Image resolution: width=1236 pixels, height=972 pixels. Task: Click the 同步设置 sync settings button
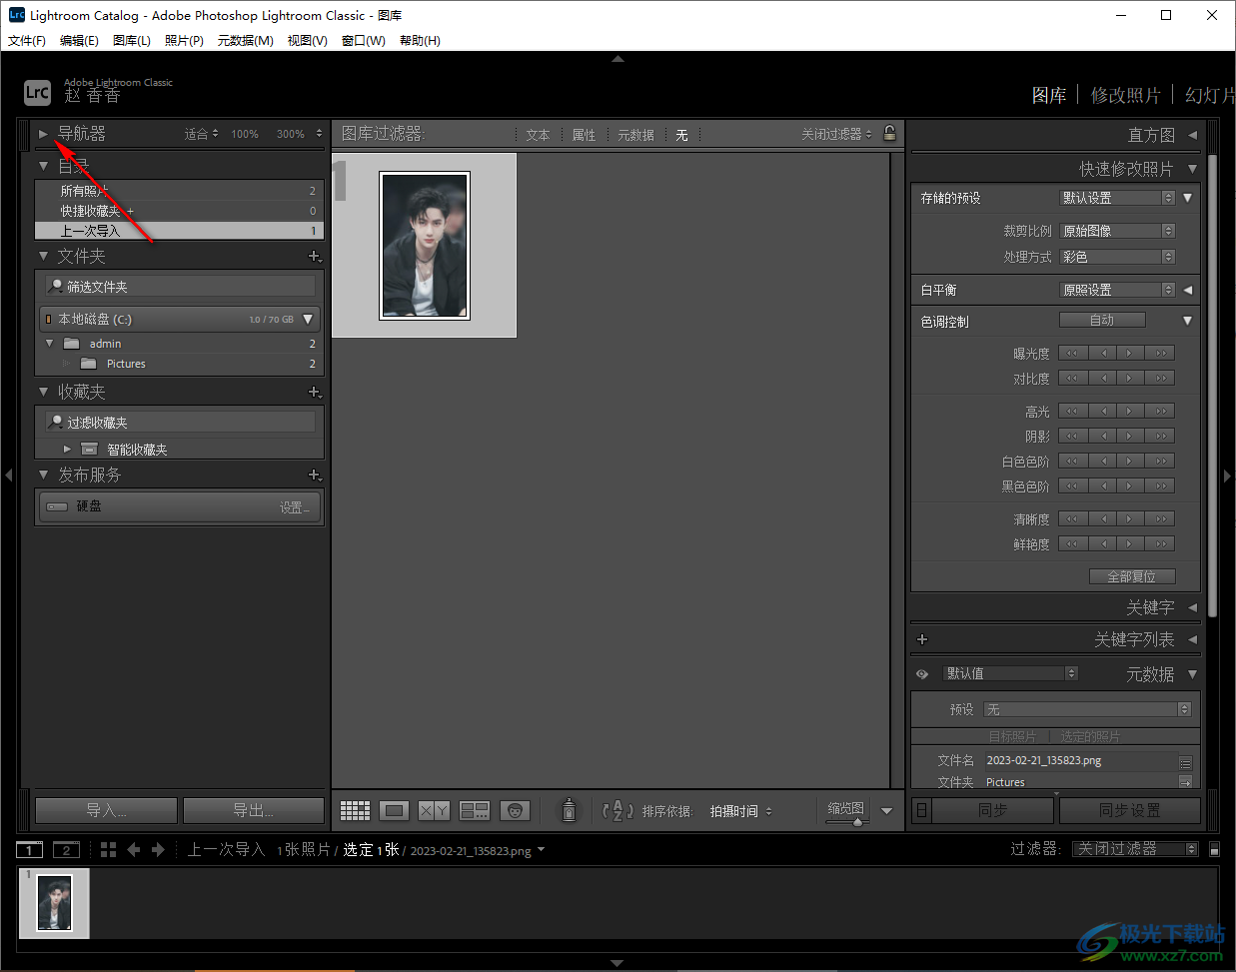1130,810
